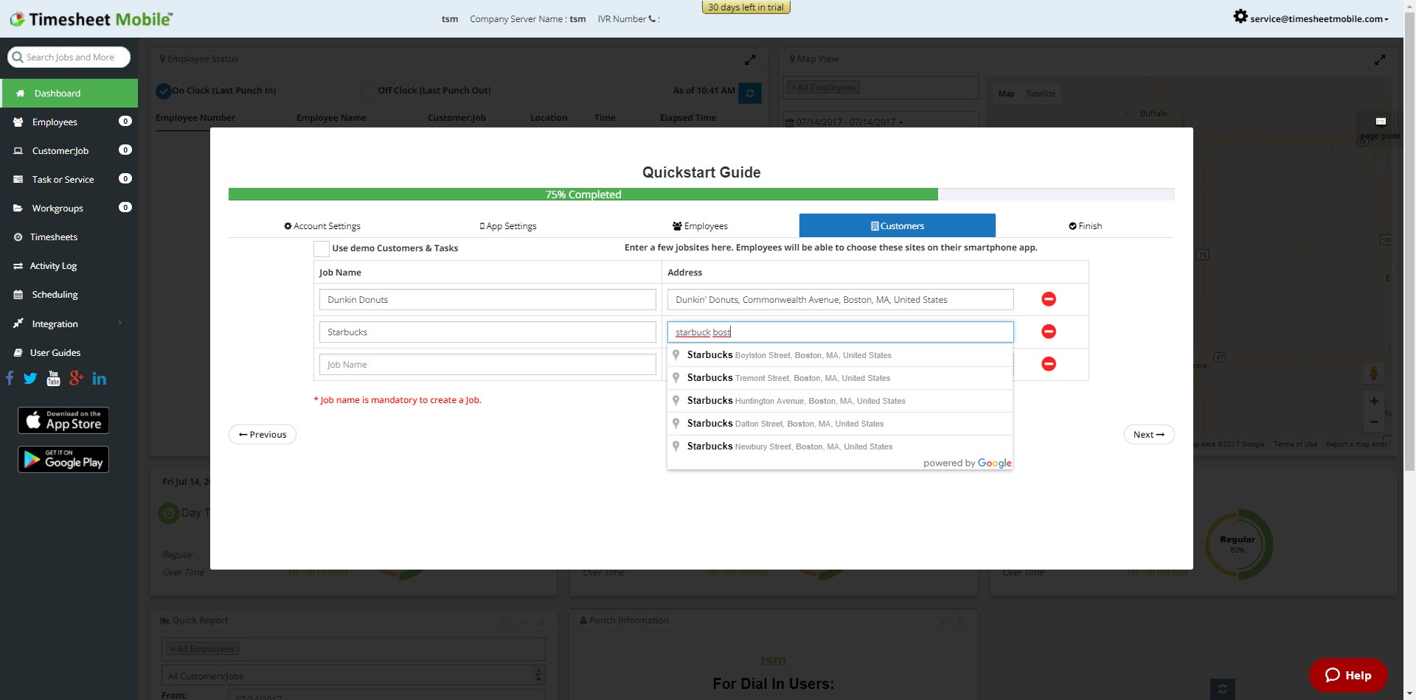Focus the starbuck bost address field
Image resolution: width=1416 pixels, height=700 pixels.
841,332
